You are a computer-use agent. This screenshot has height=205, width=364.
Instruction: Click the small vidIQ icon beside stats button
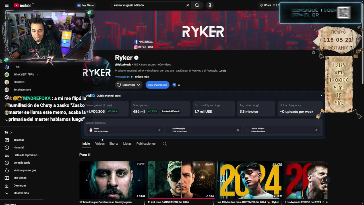174,85
